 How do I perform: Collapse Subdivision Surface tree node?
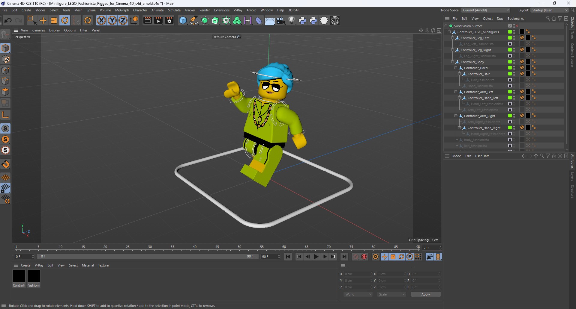click(446, 26)
